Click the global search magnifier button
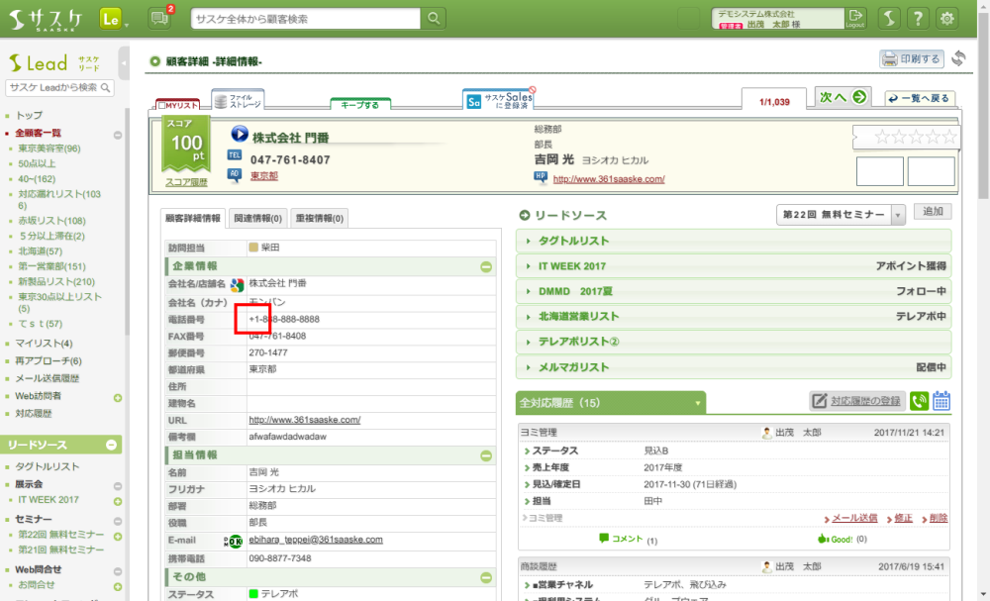 tap(434, 18)
